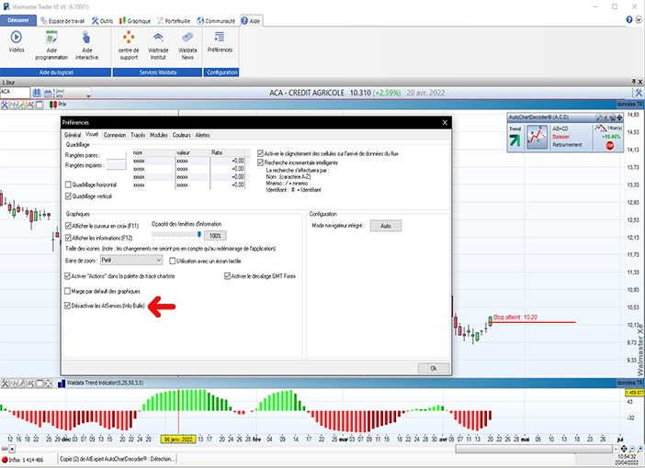Screen dimensions: 645x468
Task: Switch to the Tracés tab
Action: 138,135
